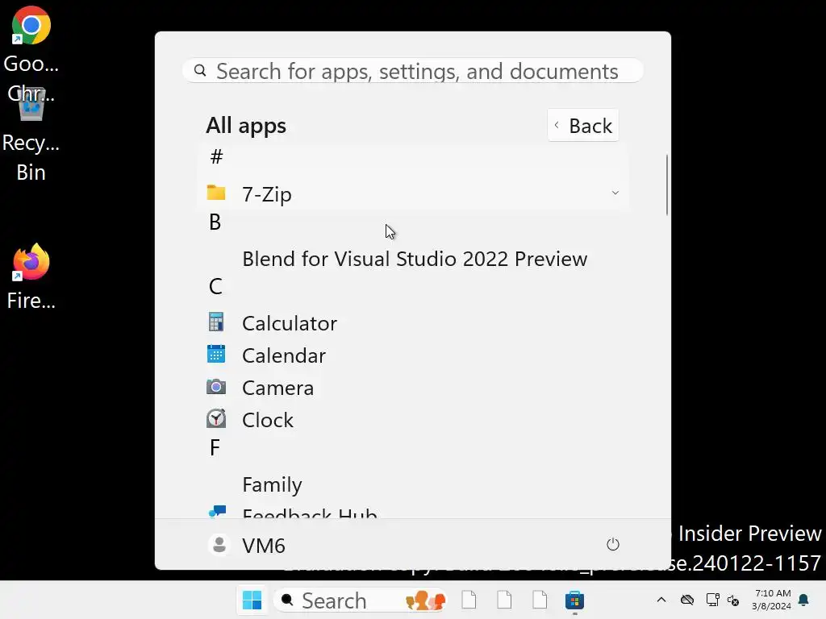The width and height of the screenshot is (826, 619).
Task: Show hidden system tray icons
Action: point(661,600)
